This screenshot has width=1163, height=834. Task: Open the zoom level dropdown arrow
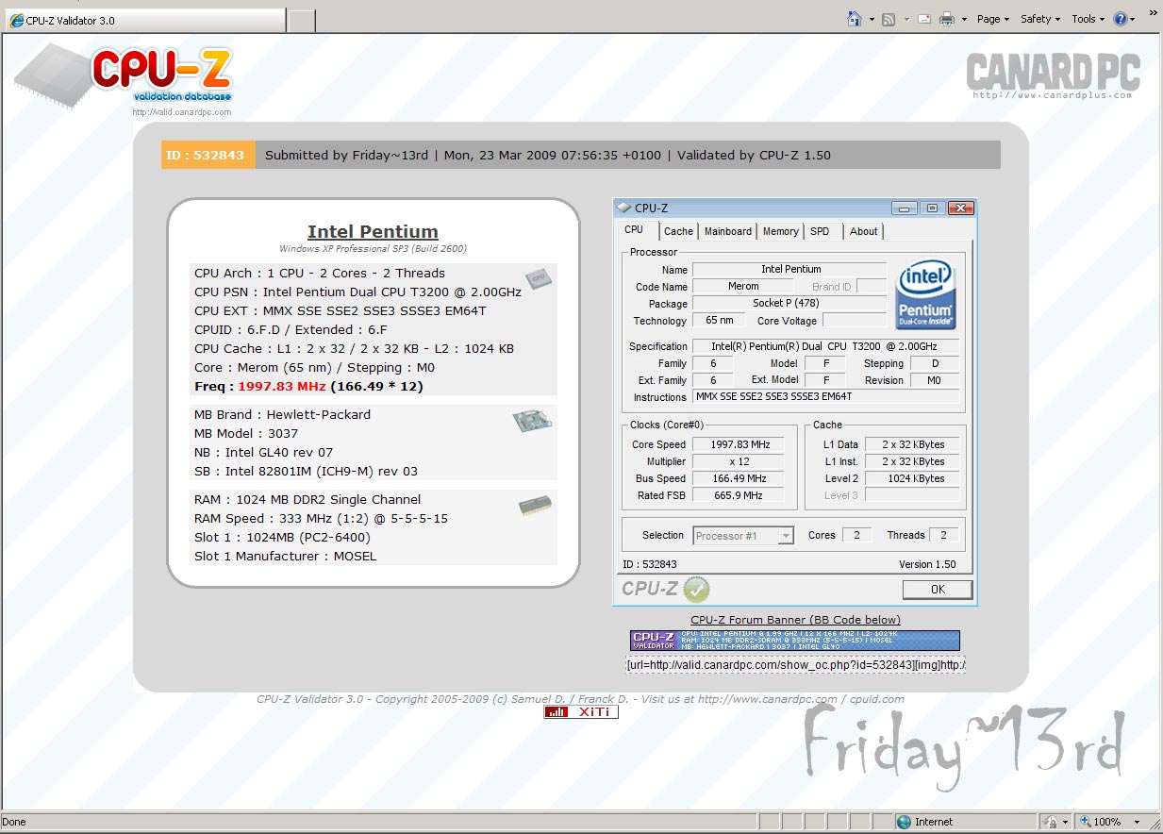(x=1137, y=823)
